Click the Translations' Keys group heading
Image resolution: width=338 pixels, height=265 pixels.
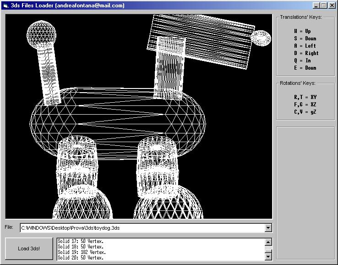pos(301,17)
